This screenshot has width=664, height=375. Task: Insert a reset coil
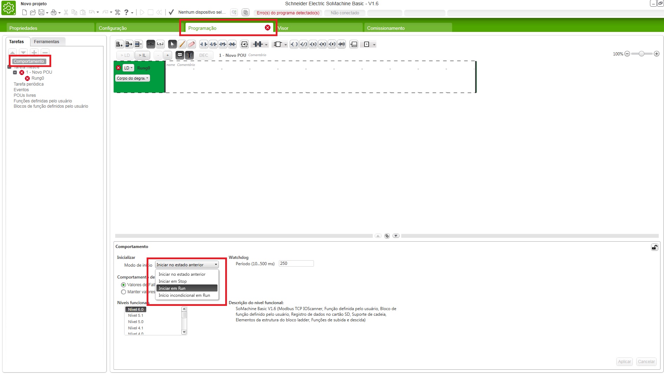322,44
